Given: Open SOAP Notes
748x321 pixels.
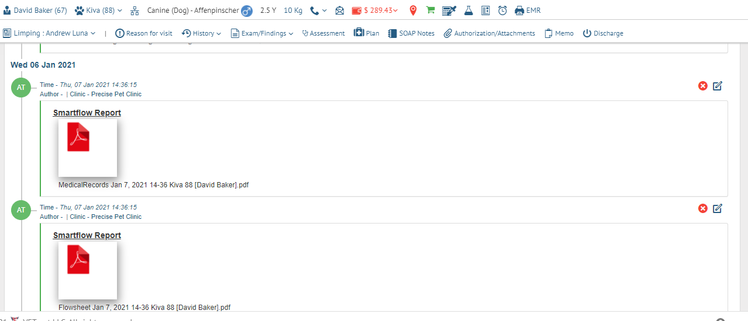Looking at the screenshot, I should pyautogui.click(x=411, y=33).
